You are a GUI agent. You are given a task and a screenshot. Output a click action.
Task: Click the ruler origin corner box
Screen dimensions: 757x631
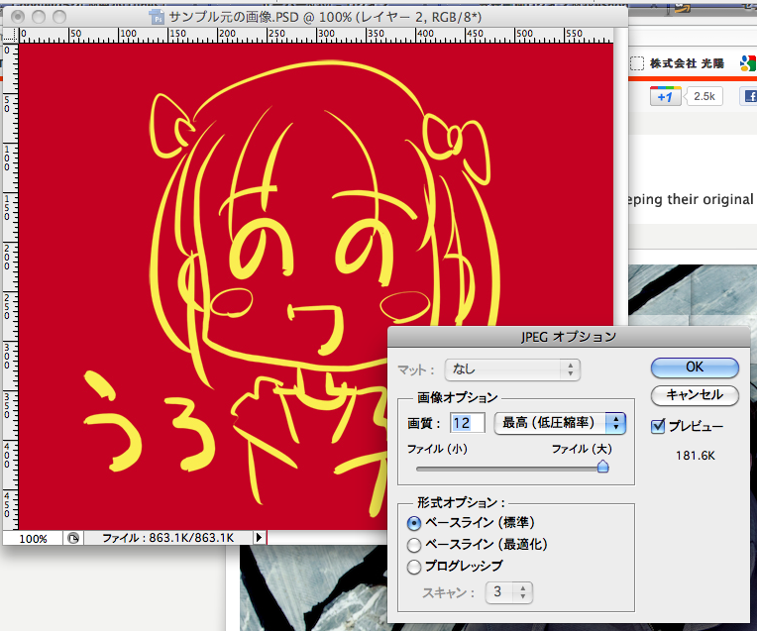tap(11, 36)
